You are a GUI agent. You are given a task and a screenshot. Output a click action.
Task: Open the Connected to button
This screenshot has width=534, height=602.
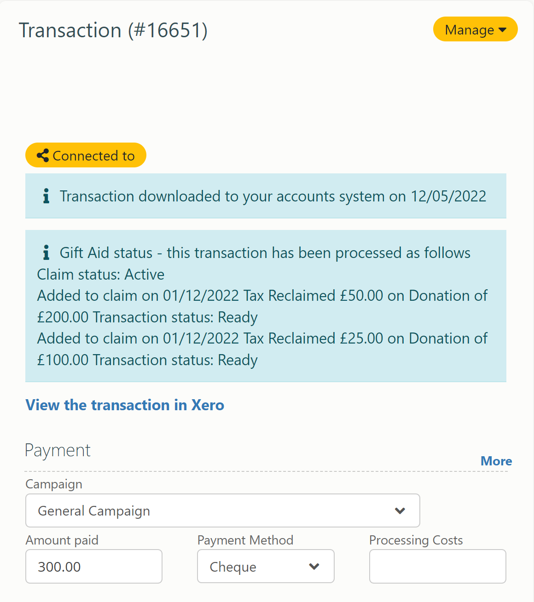[x=86, y=155]
